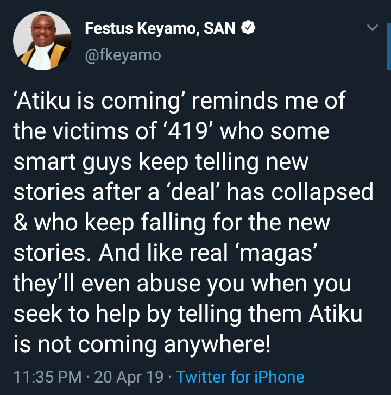Click the @fkeyamo handle

coord(123,55)
